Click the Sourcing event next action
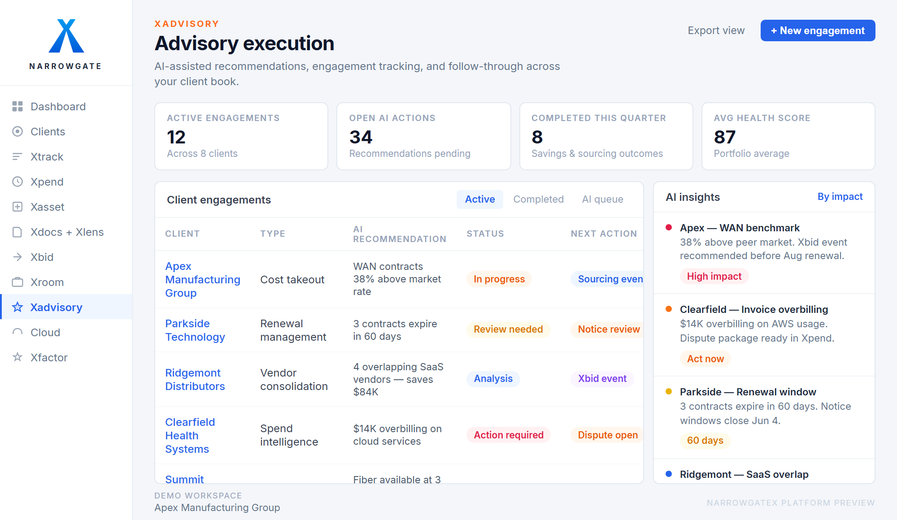 click(x=607, y=279)
